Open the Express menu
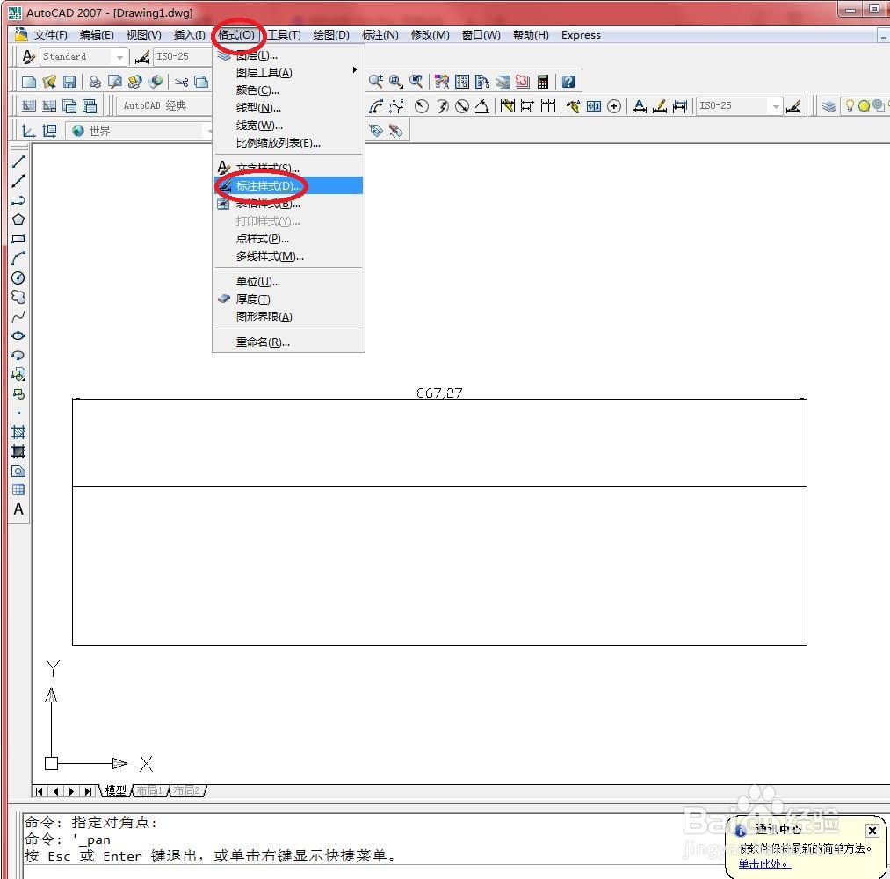The image size is (890, 879). (581, 35)
